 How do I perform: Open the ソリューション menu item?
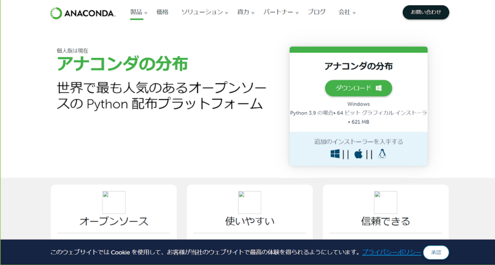click(202, 13)
